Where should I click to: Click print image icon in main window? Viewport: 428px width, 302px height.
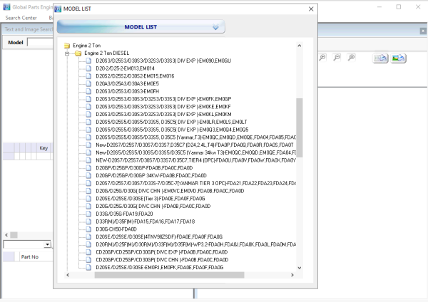click(x=398, y=58)
